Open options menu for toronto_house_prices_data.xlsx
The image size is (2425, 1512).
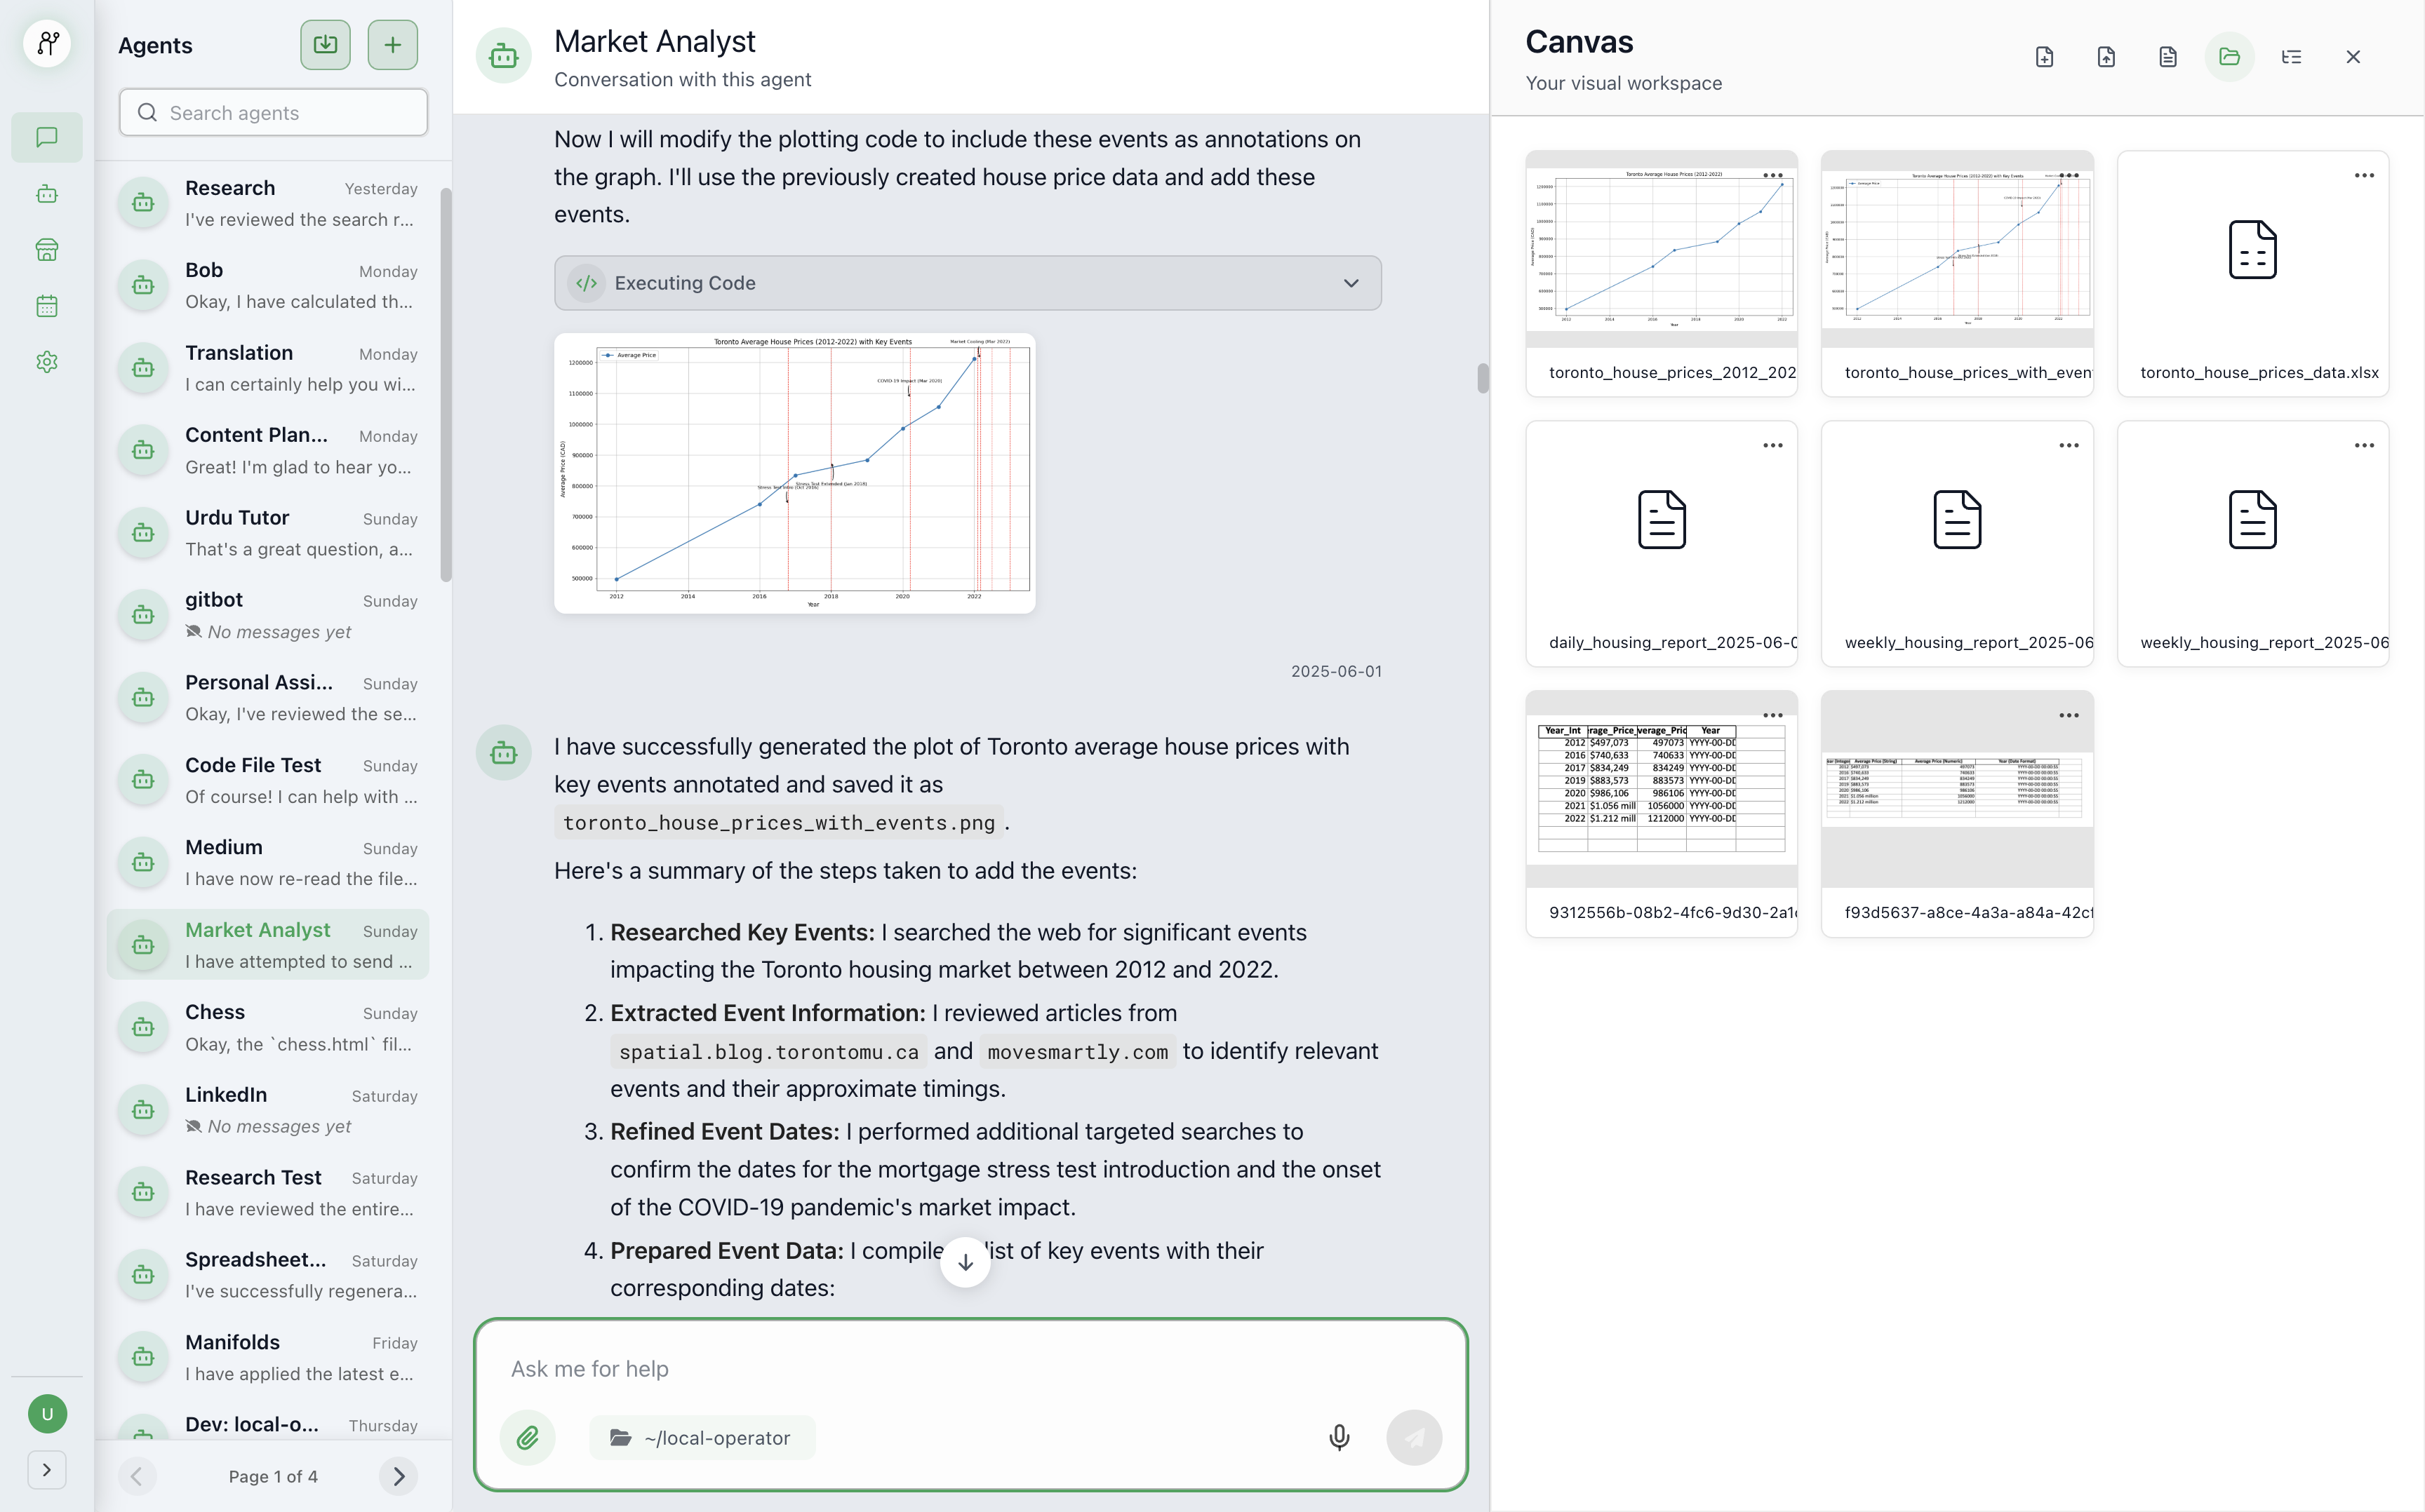coord(2363,176)
